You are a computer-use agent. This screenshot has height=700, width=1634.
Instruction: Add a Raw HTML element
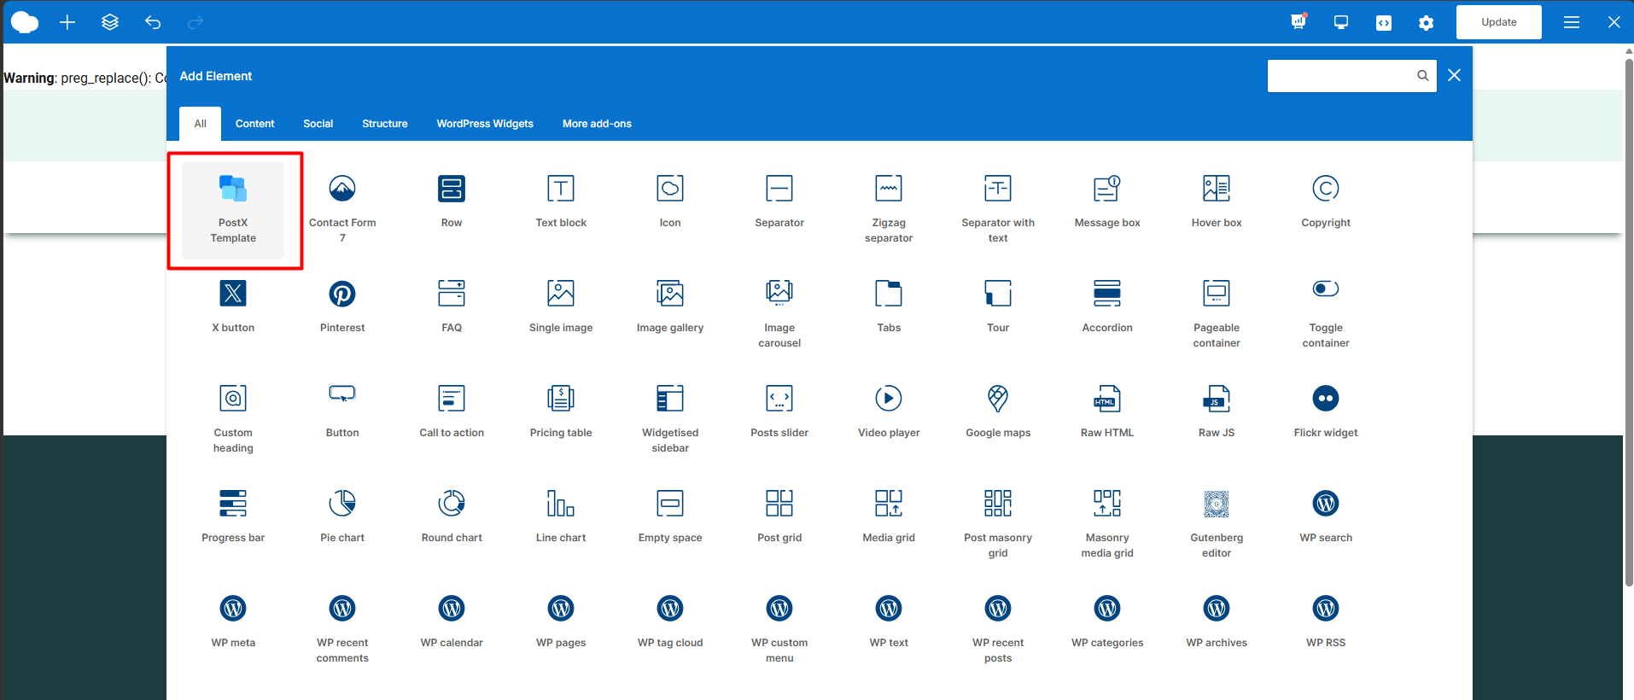1107,412
